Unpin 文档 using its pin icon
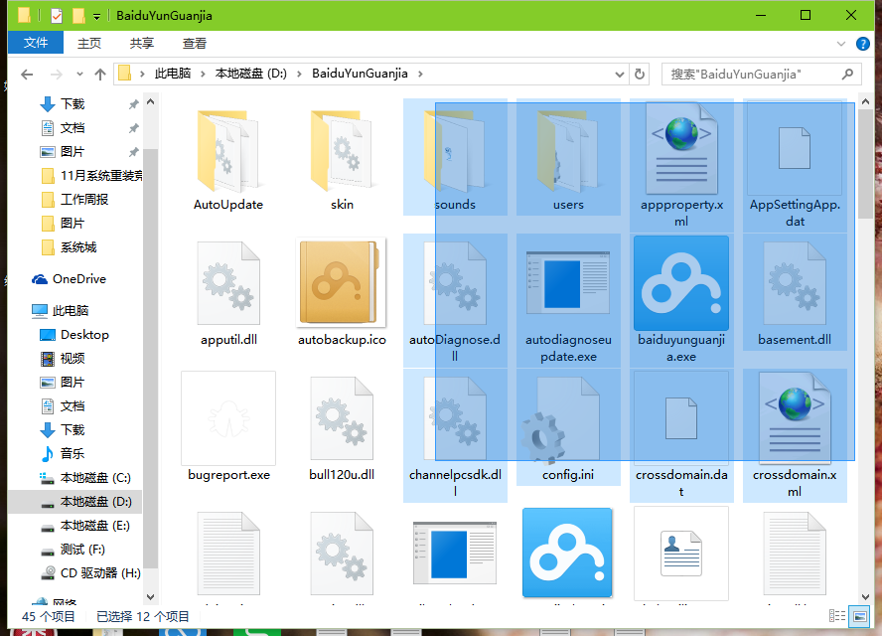Image resolution: width=882 pixels, height=636 pixels. tap(133, 128)
